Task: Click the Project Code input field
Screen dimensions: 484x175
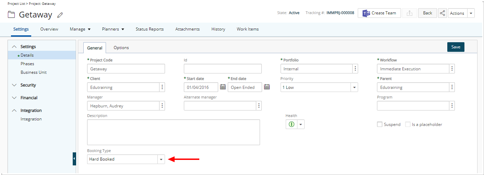Action: 126,69
